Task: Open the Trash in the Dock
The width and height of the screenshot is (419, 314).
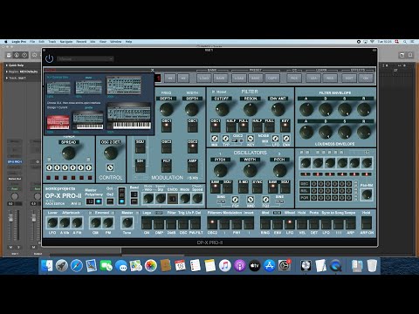Action: tap(372, 266)
